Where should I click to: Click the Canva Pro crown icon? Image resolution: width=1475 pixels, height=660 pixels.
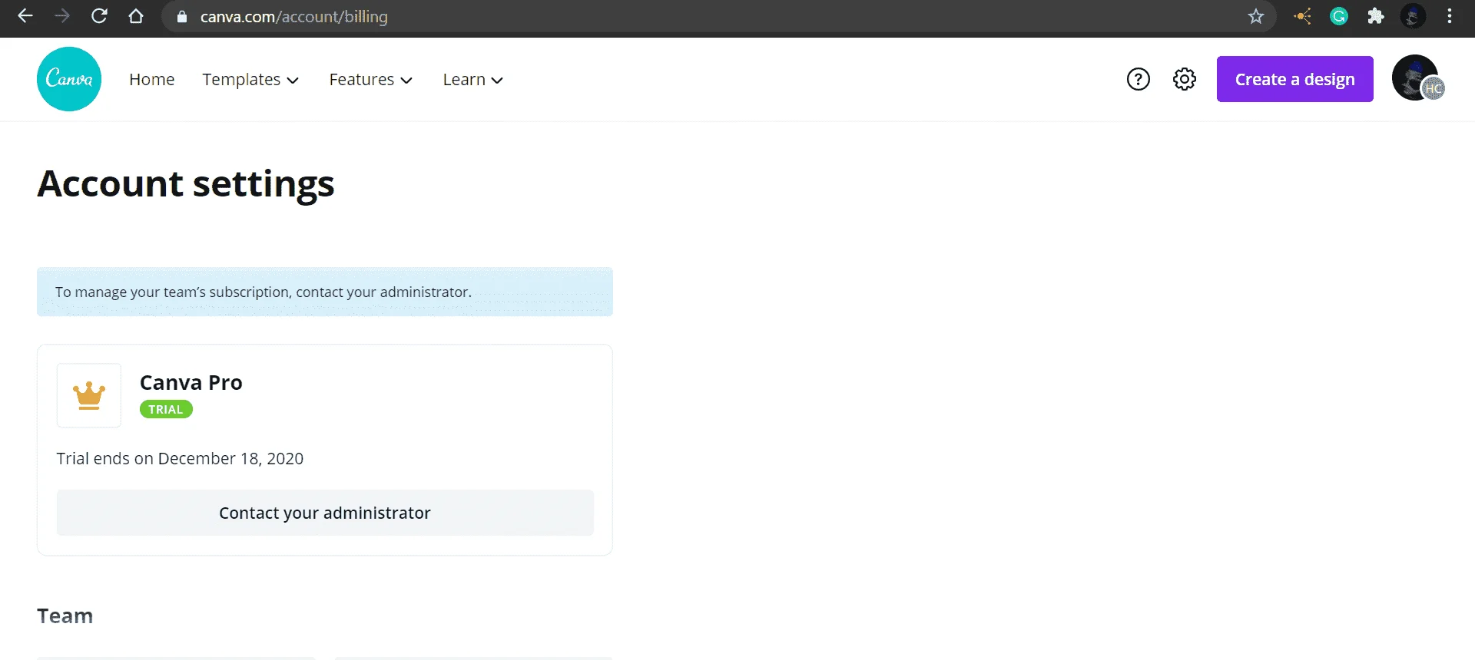pos(89,395)
